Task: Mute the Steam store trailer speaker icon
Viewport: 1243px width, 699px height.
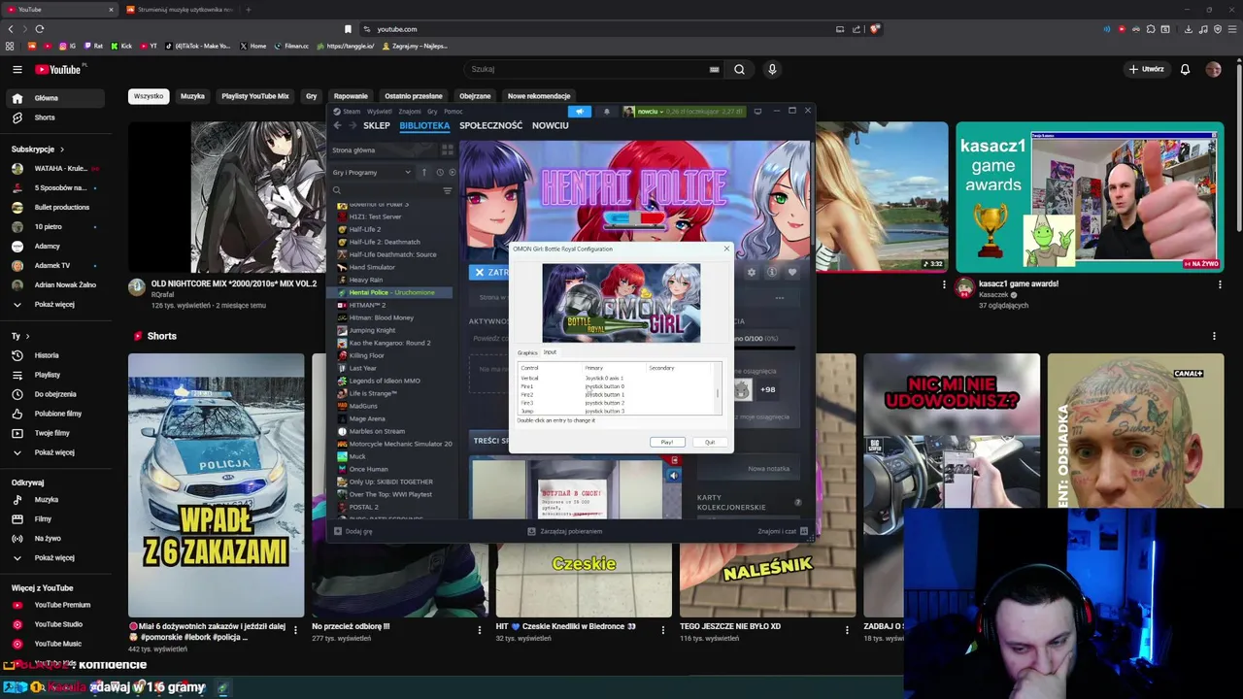Action: 673,476
